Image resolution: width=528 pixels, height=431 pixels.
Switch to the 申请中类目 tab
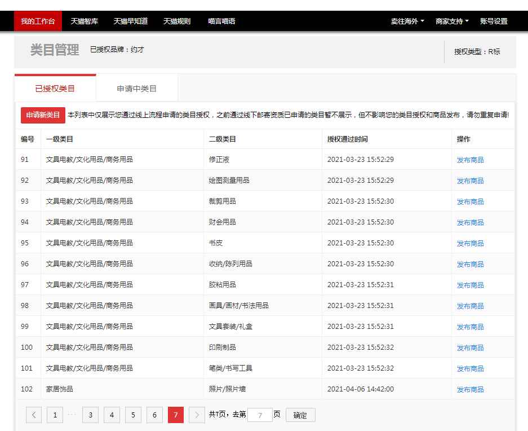[x=137, y=89]
